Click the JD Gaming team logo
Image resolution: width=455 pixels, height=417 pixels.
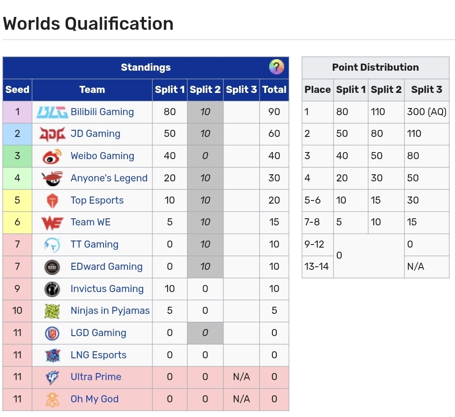coord(52,134)
